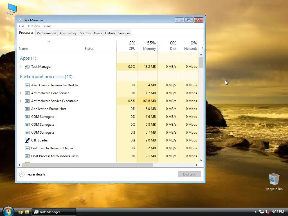Select Application Frame Host row name
The width and height of the screenshot is (288, 216).
coord(49,109)
